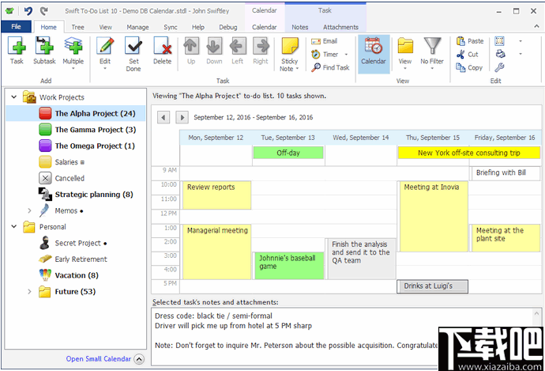The width and height of the screenshot is (545, 371).
Task: Click Open Small Calendar link
Action: click(99, 359)
